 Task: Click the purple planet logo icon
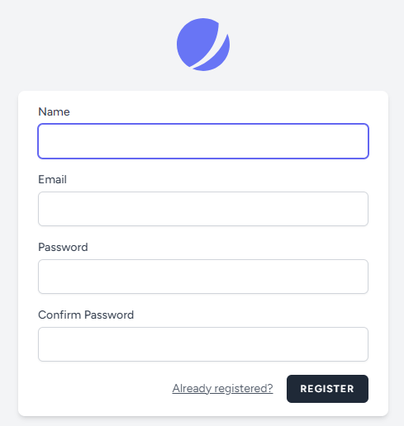(x=203, y=45)
